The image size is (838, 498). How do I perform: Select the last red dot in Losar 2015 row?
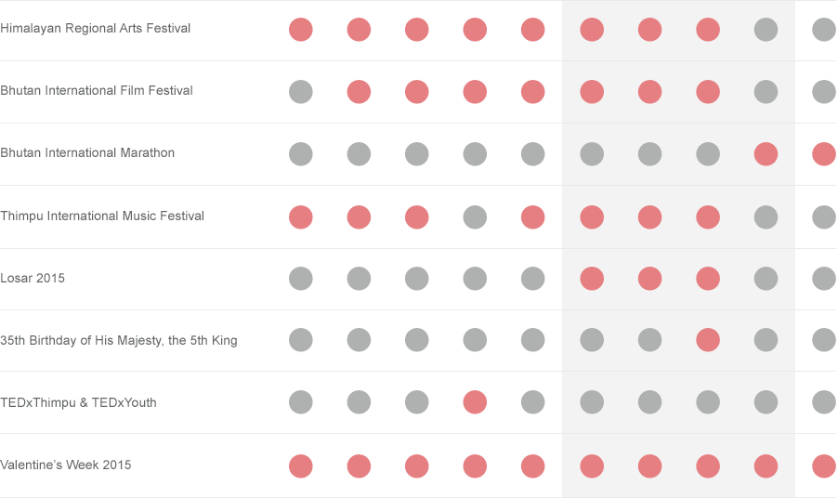708,279
